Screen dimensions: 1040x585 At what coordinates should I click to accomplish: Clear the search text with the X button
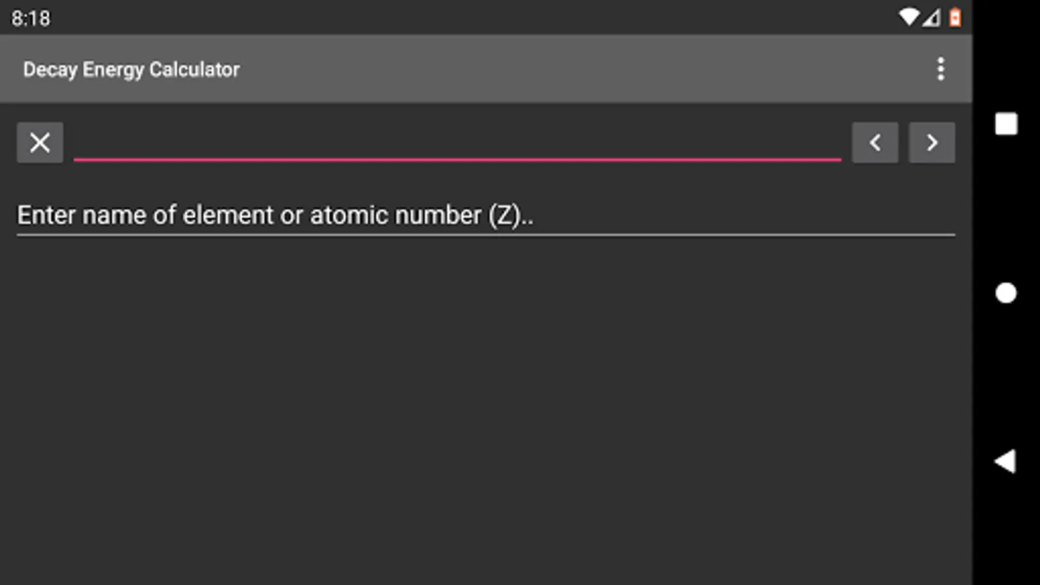[x=40, y=142]
